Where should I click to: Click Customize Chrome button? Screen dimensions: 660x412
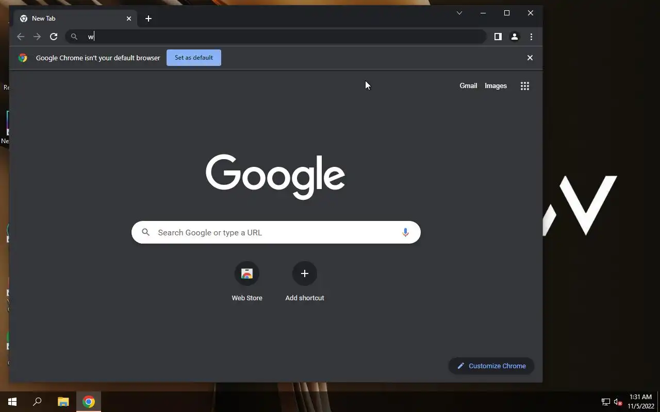tap(491, 366)
